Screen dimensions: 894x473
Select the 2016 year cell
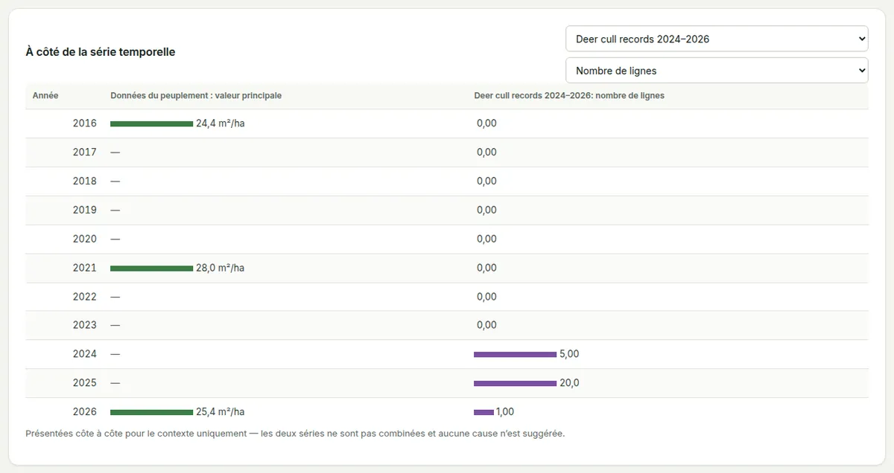pyautogui.click(x=85, y=123)
